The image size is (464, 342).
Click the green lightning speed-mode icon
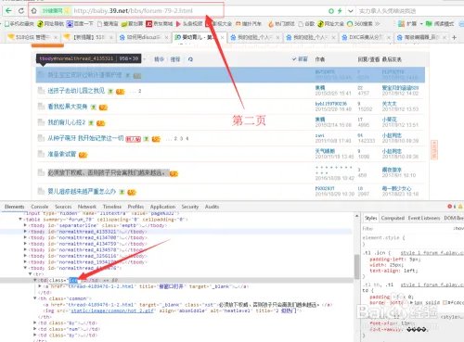pyautogui.click(x=340, y=11)
